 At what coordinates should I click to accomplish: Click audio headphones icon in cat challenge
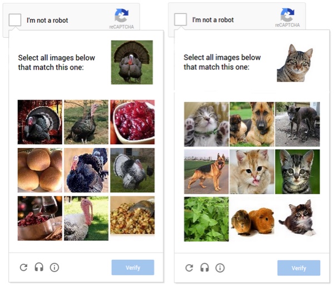(204, 268)
